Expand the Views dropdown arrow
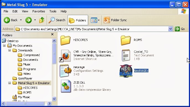This screenshot has height=107, width=190. pos(99,20)
